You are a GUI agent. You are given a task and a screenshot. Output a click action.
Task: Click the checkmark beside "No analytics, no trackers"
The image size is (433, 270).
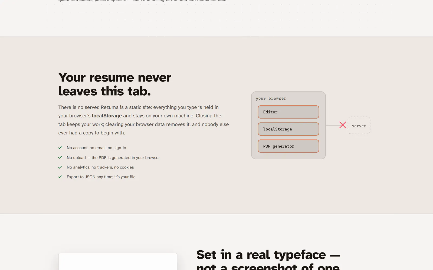60,167
